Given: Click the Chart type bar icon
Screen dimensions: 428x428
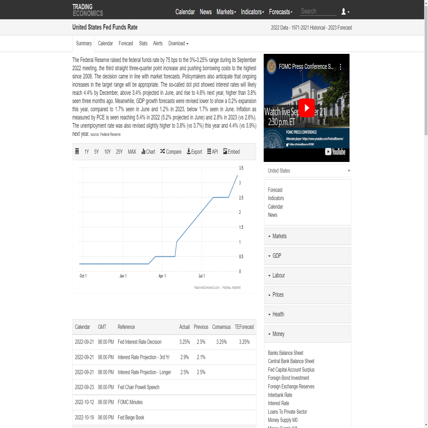Looking at the screenshot, I should pos(143,152).
